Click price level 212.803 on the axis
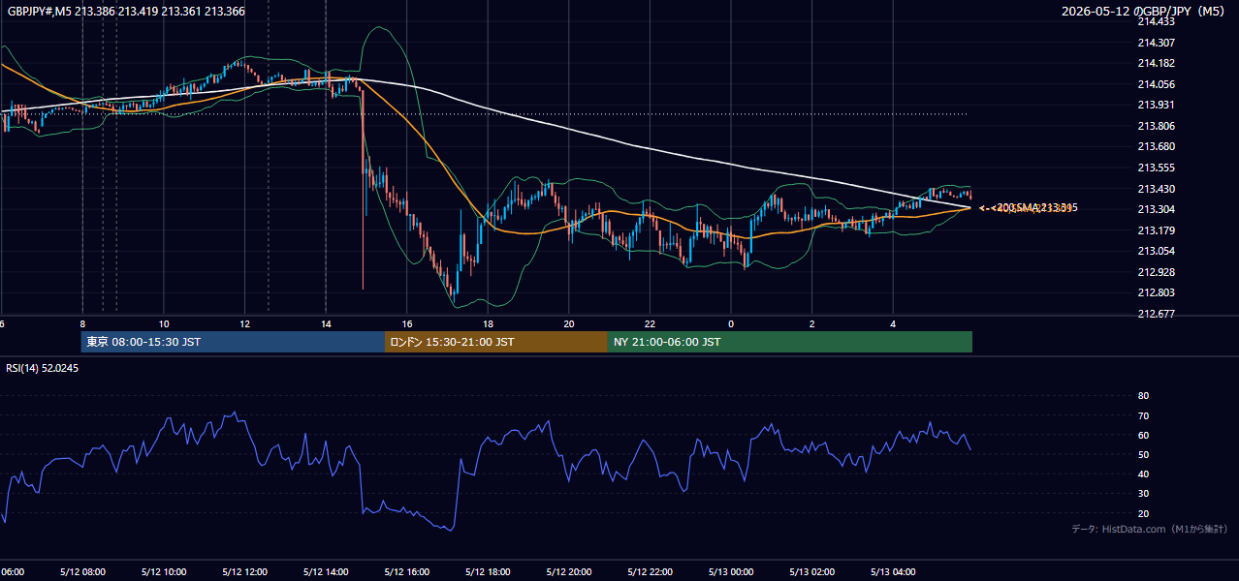Viewport: 1239px width, 581px height. [x=1156, y=292]
